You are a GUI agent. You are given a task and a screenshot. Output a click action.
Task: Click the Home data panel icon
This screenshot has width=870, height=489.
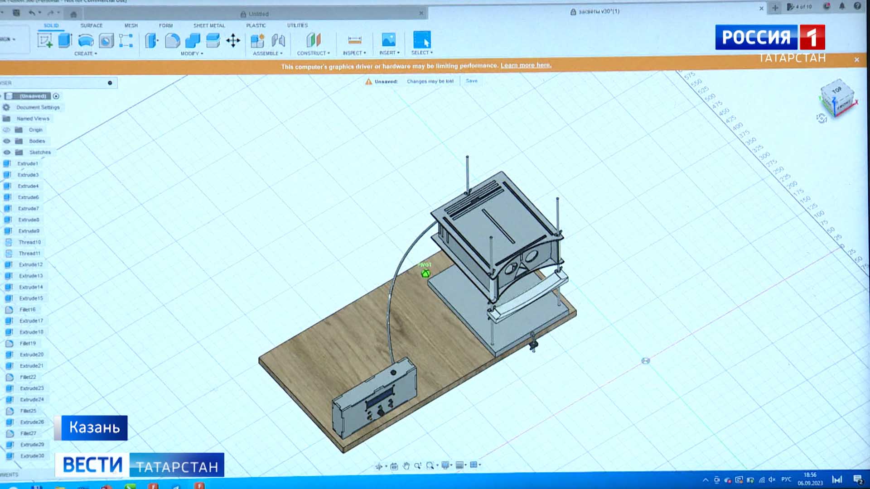(x=73, y=14)
